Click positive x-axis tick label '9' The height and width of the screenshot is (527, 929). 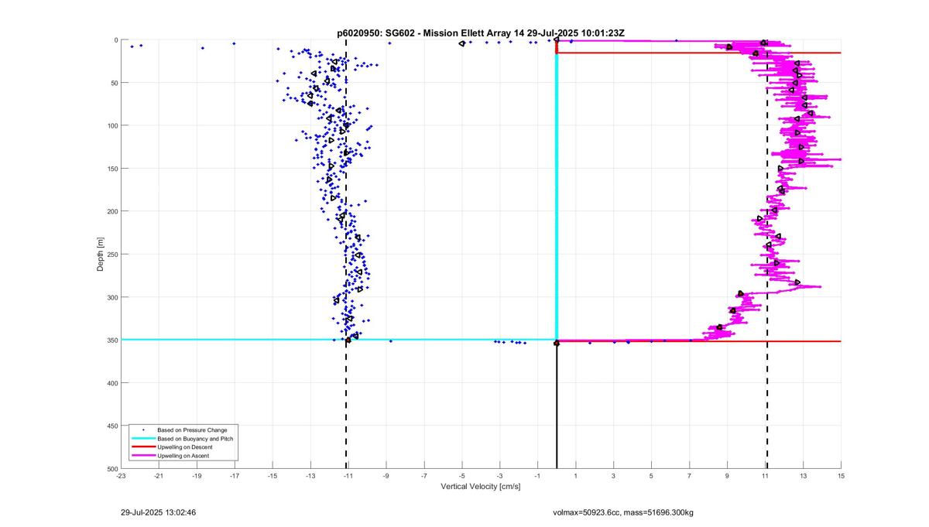click(x=727, y=476)
